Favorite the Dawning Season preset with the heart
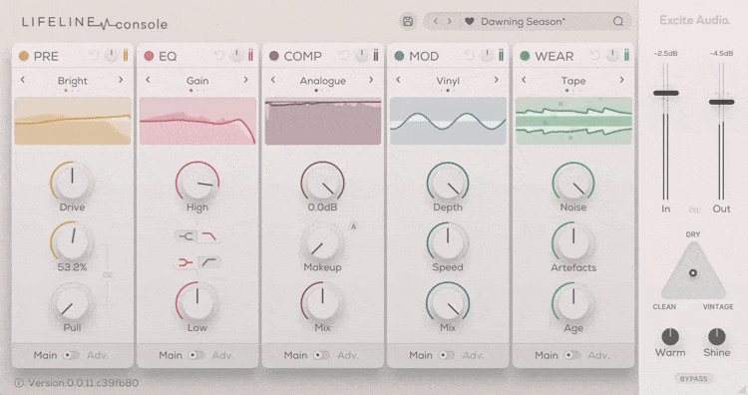748x395 pixels. 470,22
